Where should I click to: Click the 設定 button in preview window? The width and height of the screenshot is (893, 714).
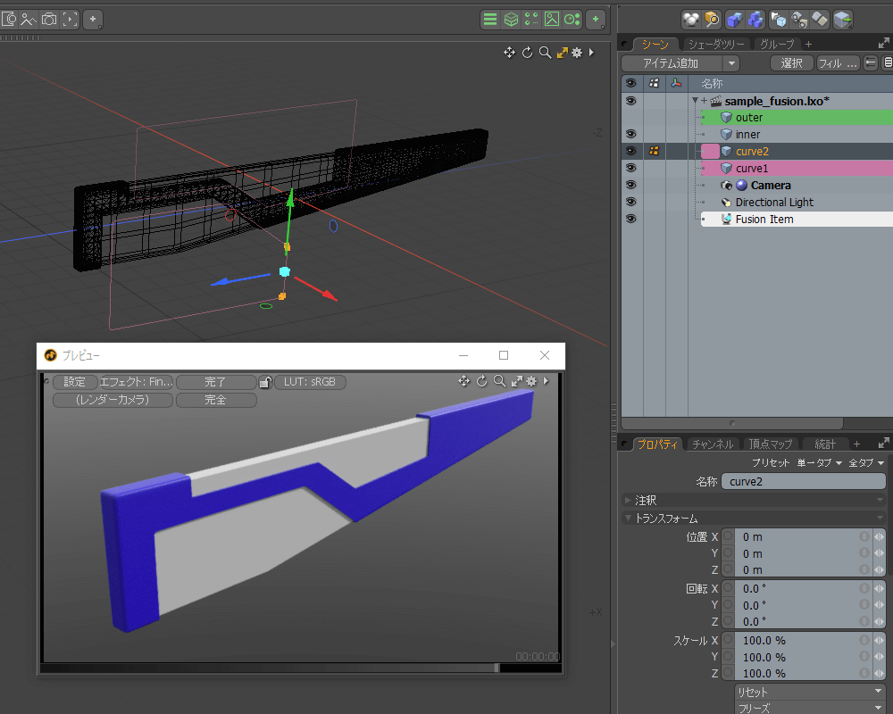point(75,382)
